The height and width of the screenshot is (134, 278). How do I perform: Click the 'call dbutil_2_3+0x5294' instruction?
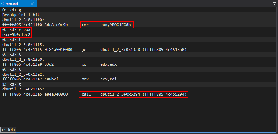pyautogui.click(x=133, y=95)
